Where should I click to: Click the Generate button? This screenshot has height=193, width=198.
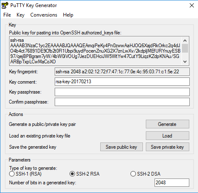pyautogui.click(x=167, y=124)
